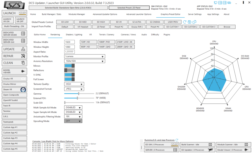Launch Steam VR
The image size is (252, 153).
click(14, 89)
